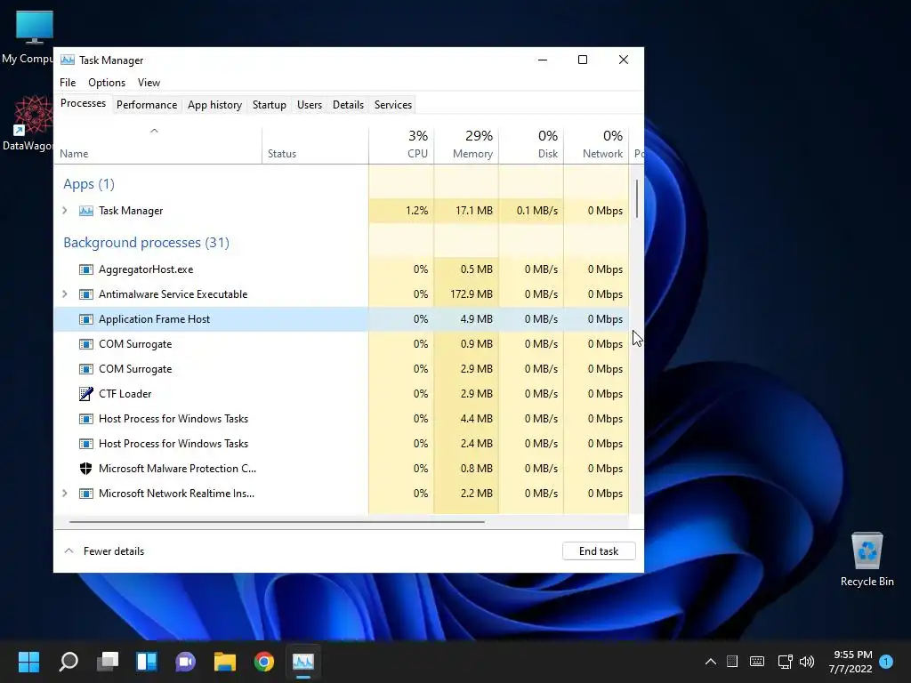911x683 pixels.
Task: Switch to the Services tab
Action: pos(392,105)
